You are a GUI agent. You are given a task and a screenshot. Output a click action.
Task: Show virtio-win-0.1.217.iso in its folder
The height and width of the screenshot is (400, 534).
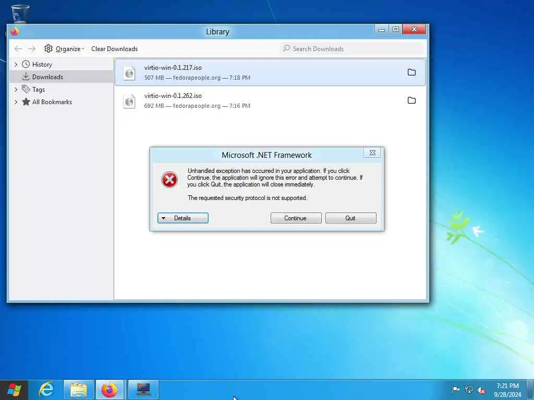tap(411, 72)
